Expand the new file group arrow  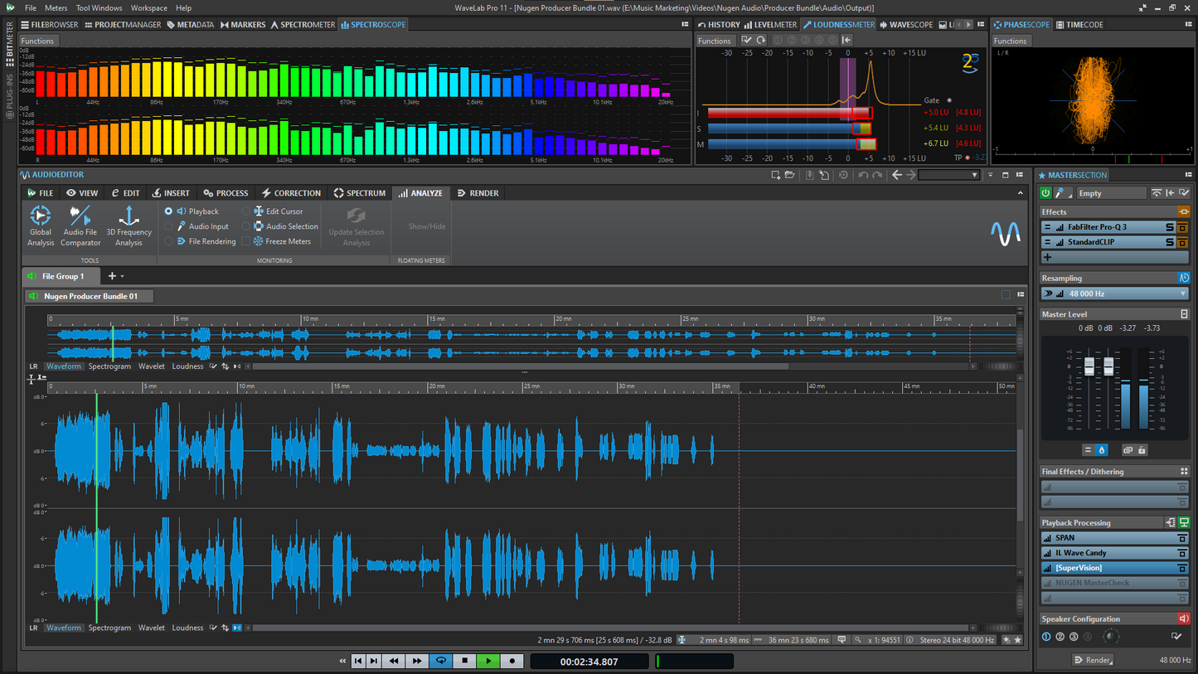(x=123, y=276)
